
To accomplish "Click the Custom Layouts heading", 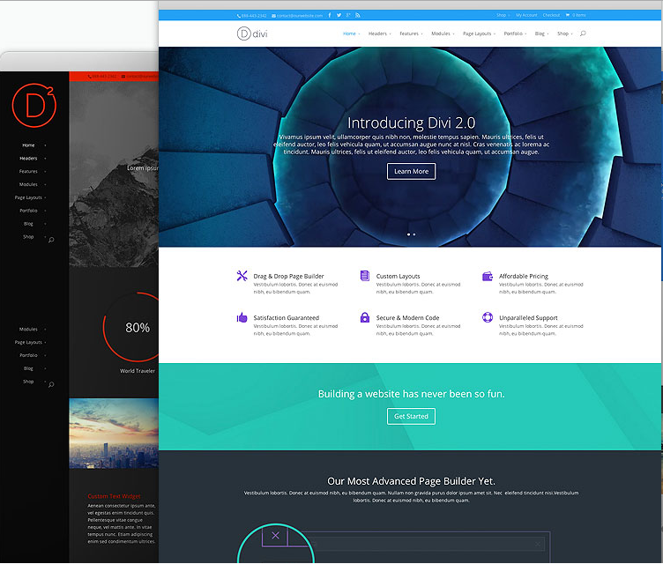I will (398, 276).
